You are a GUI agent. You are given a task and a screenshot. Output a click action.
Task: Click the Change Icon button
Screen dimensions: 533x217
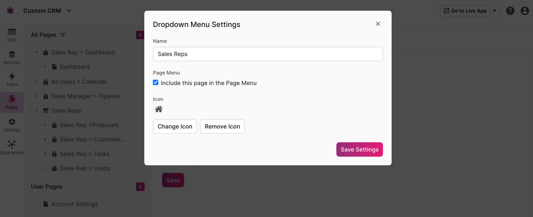pyautogui.click(x=175, y=126)
